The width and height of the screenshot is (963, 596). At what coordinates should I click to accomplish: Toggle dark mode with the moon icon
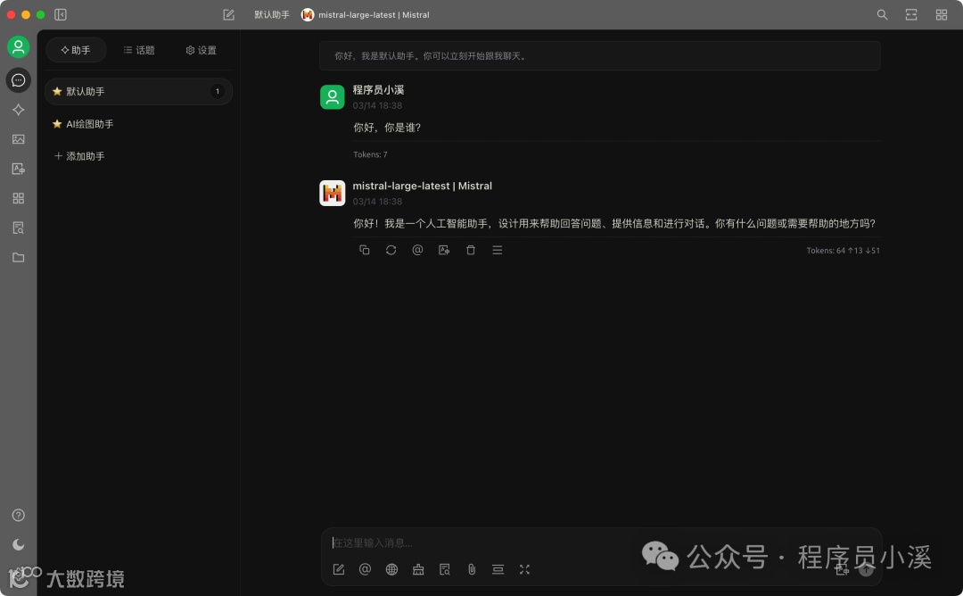point(19,544)
